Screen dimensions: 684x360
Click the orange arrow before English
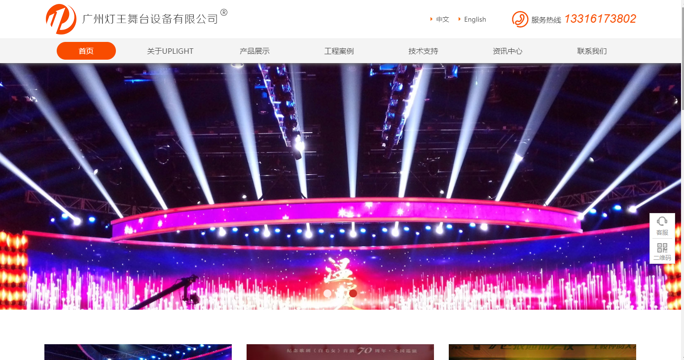pyautogui.click(x=460, y=19)
